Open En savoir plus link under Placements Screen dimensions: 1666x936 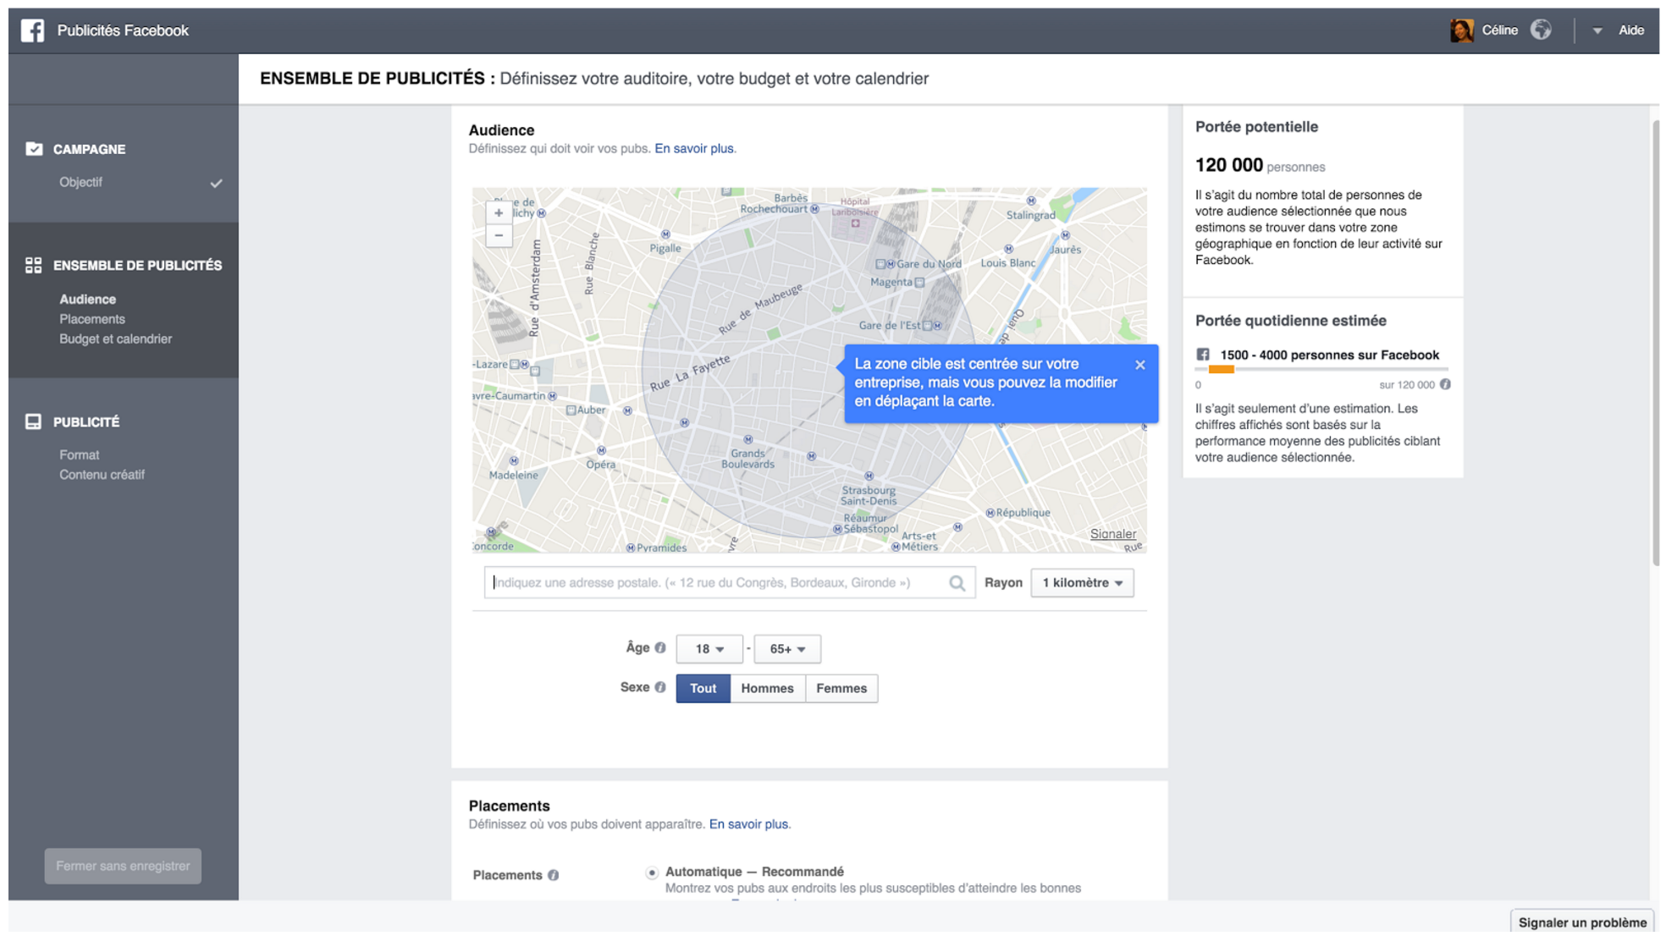[x=748, y=824]
